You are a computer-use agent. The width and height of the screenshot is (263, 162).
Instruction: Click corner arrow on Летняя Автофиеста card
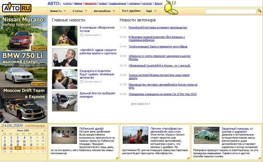(189, 158)
